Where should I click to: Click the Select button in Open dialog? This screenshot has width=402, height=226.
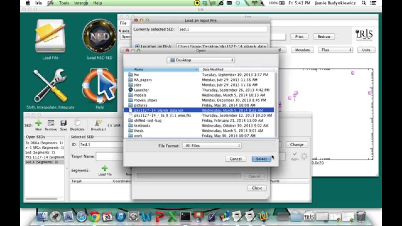tap(261, 159)
